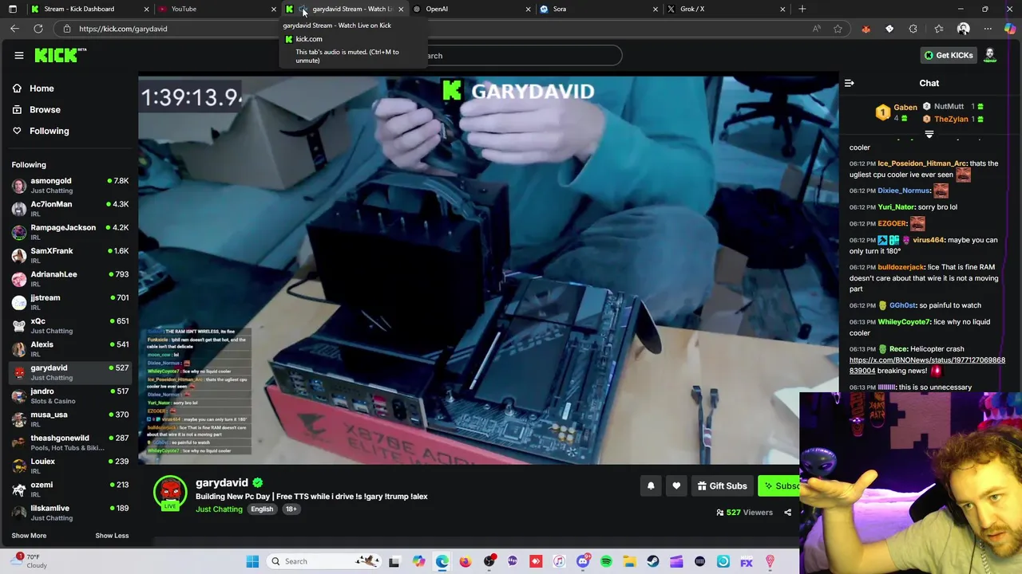
Task: Open File Explorer from the taskbar
Action: (x=629, y=561)
